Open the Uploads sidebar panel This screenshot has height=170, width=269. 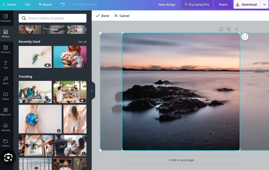coord(6,127)
